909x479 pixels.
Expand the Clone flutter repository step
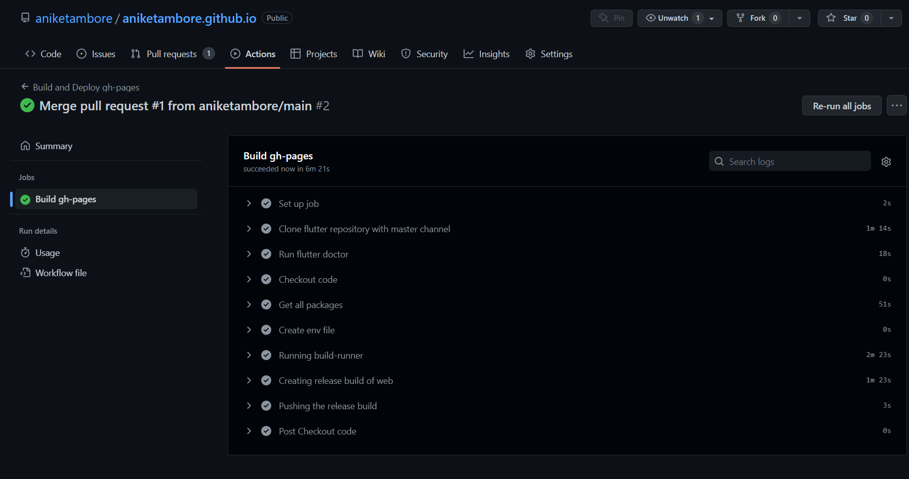pos(249,229)
